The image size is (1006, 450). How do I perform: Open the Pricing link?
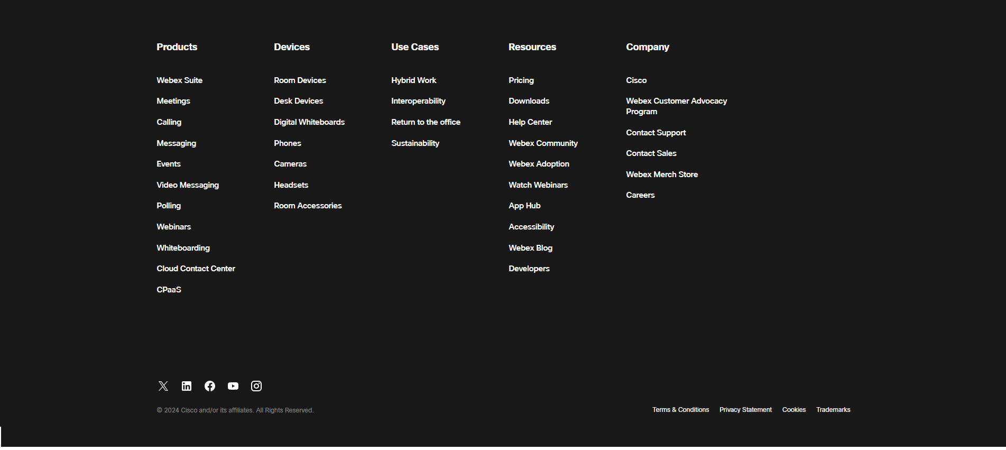click(521, 80)
